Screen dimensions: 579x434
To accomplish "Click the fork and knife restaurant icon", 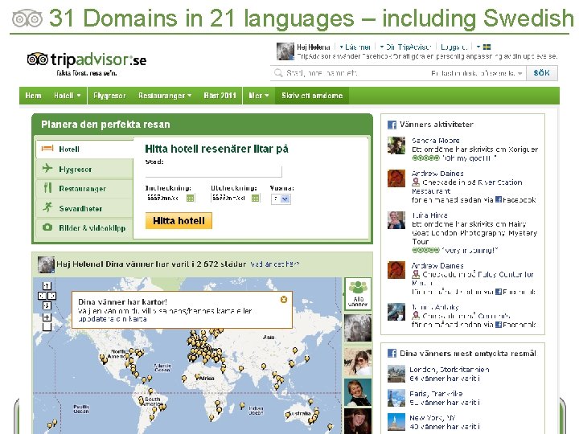I will pos(47,188).
